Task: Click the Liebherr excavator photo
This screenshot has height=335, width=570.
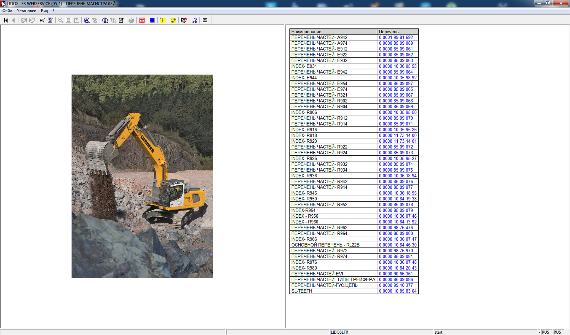Action: point(142,176)
